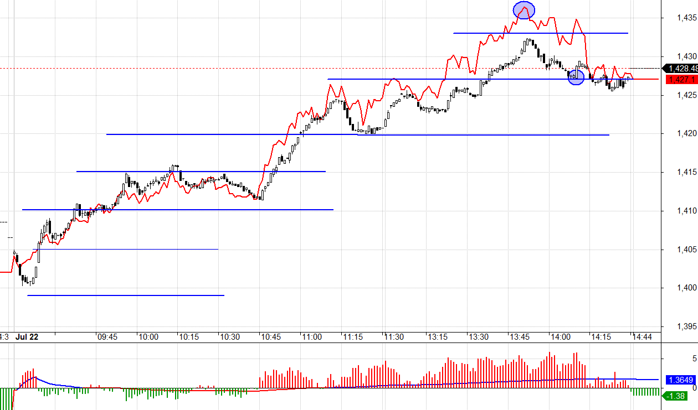Viewport: 698px width, 410px height.
Task: Click the 11:15 time axis label
Action: point(353,336)
